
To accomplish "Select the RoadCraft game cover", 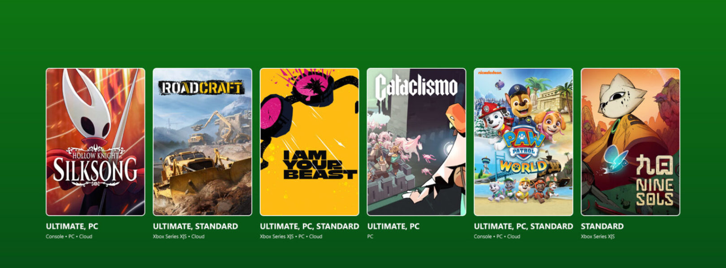I will 203,142.
